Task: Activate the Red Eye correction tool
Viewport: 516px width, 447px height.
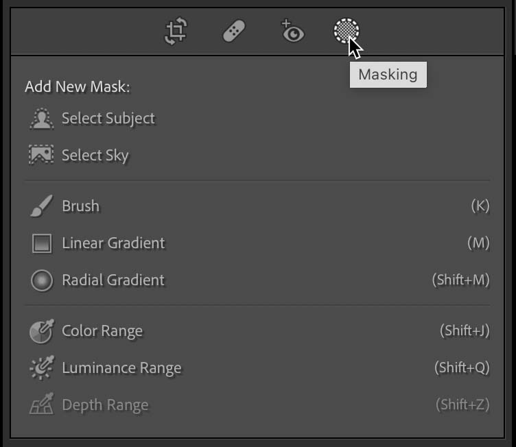Action: (x=292, y=31)
